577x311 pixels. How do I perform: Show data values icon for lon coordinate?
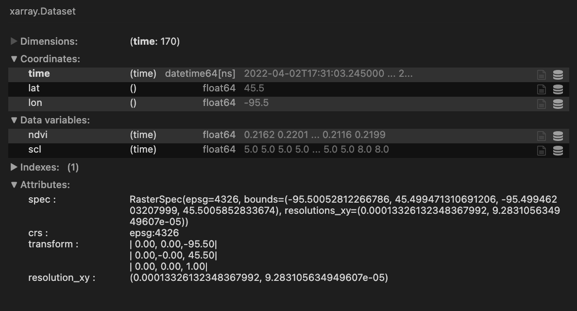pos(558,104)
